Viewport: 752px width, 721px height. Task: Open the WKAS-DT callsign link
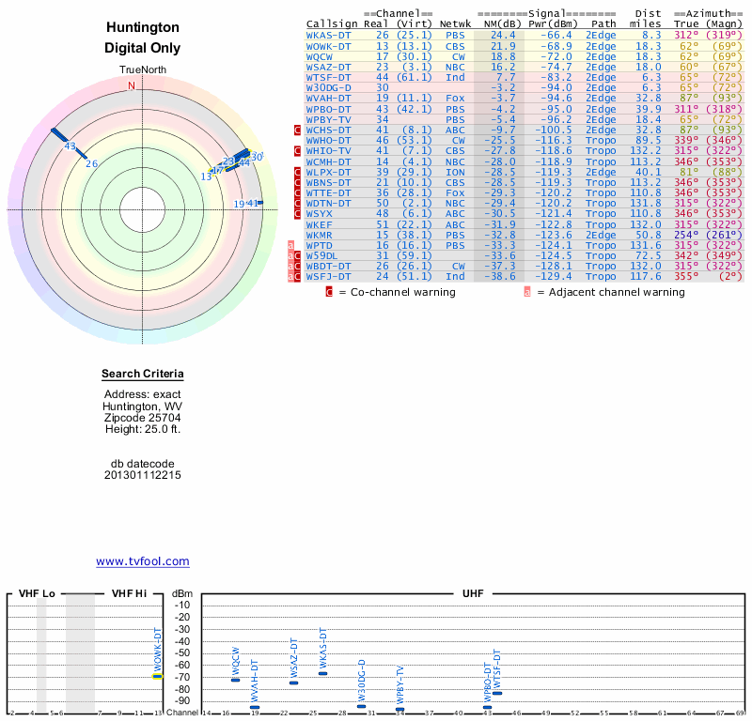[328, 35]
